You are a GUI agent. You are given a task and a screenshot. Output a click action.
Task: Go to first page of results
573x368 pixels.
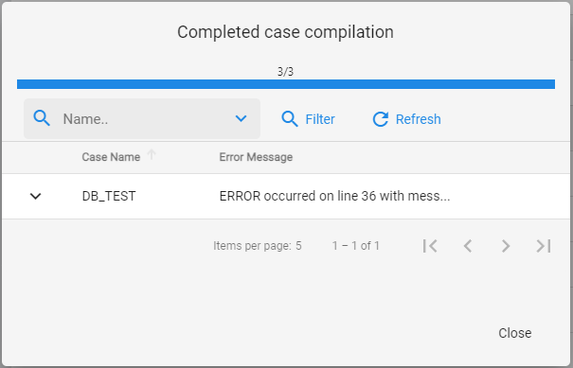click(430, 246)
